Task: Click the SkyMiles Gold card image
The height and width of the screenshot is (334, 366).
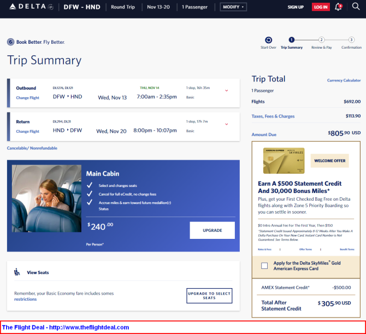Action: 284,161
